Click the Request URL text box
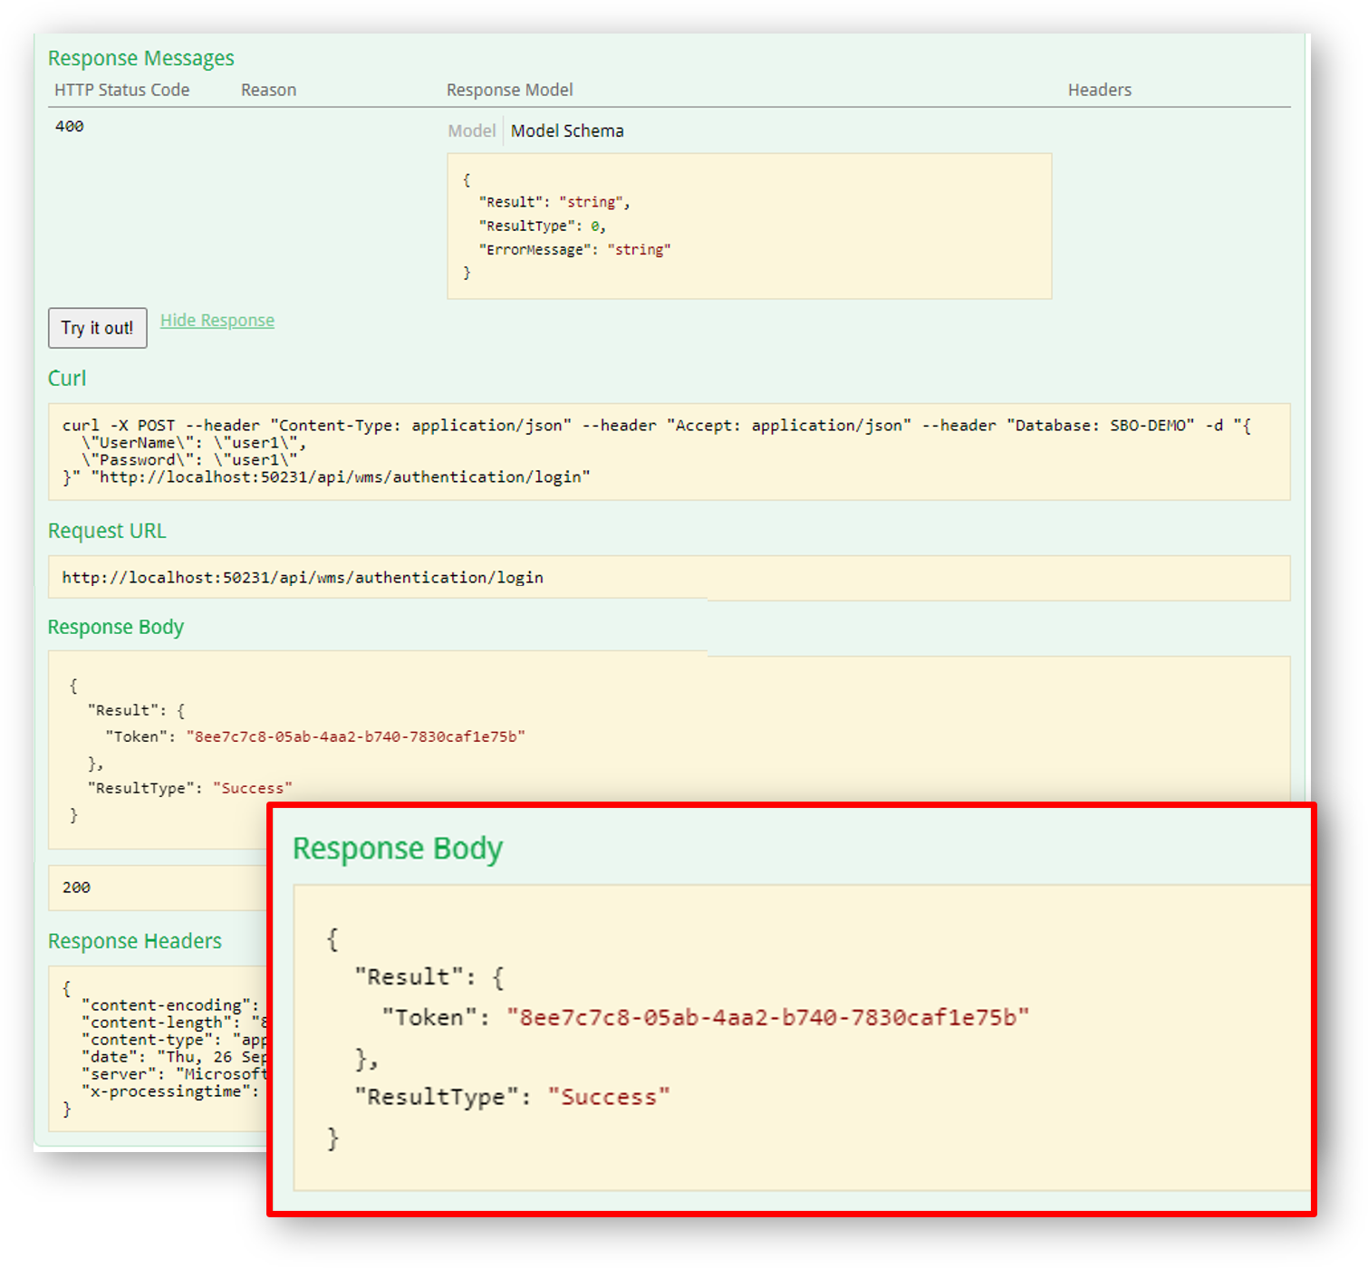 tap(668, 578)
